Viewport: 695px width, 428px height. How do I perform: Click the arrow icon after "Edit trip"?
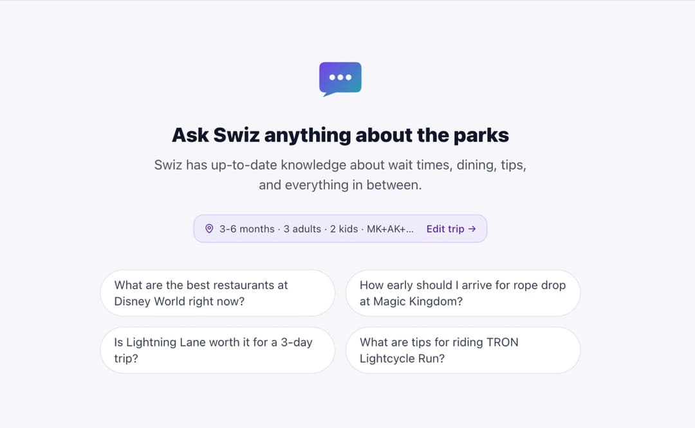click(472, 229)
